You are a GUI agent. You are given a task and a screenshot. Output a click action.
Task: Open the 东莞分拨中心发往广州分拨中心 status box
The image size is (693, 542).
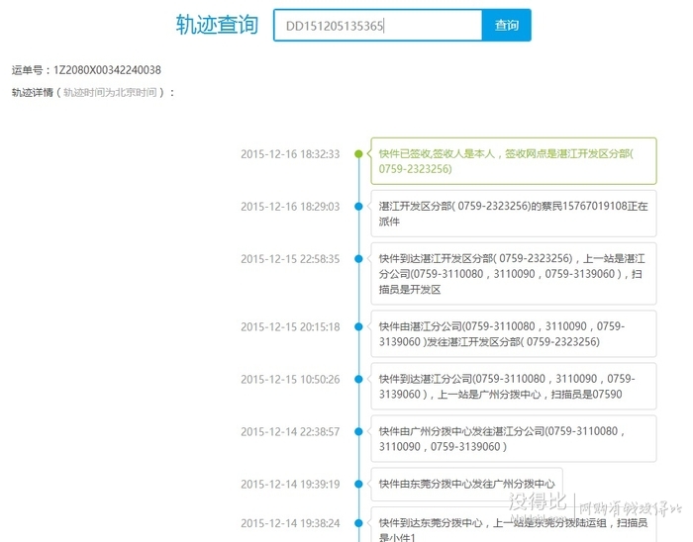[466, 485]
